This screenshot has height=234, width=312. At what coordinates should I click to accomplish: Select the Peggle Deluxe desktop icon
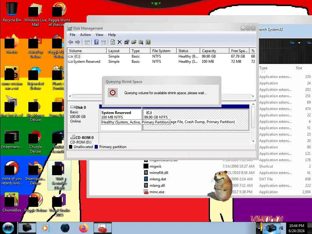coord(35,202)
